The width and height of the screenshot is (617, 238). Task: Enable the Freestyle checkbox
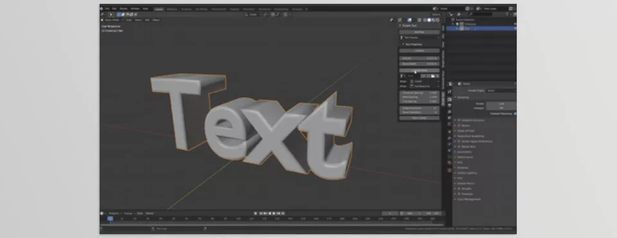pyautogui.click(x=459, y=194)
